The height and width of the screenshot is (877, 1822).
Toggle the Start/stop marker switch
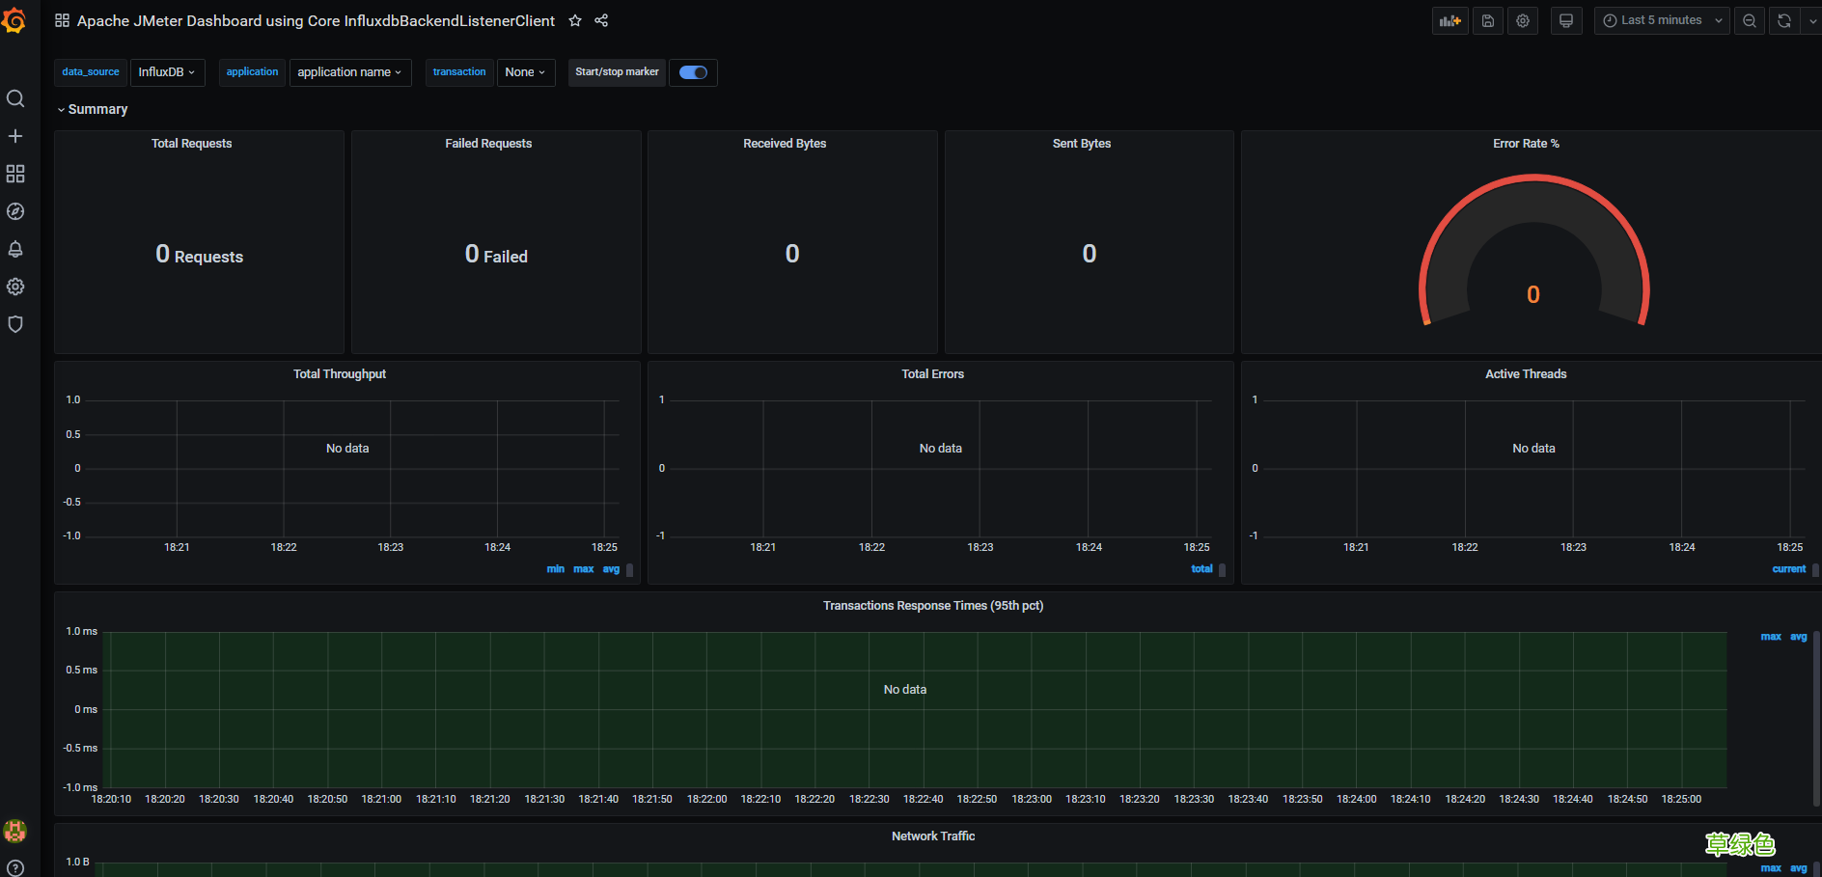click(693, 72)
